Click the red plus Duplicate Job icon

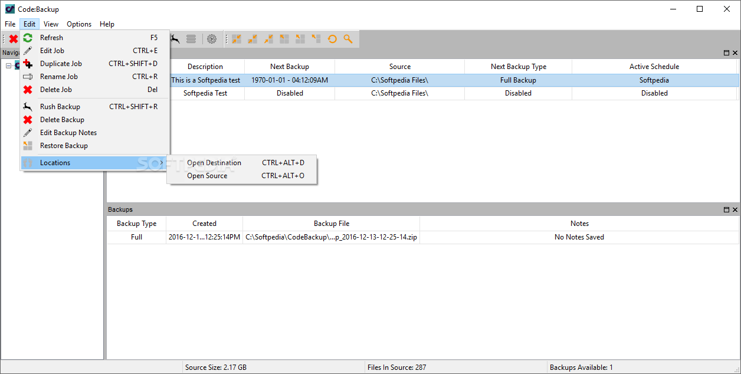[28, 64]
